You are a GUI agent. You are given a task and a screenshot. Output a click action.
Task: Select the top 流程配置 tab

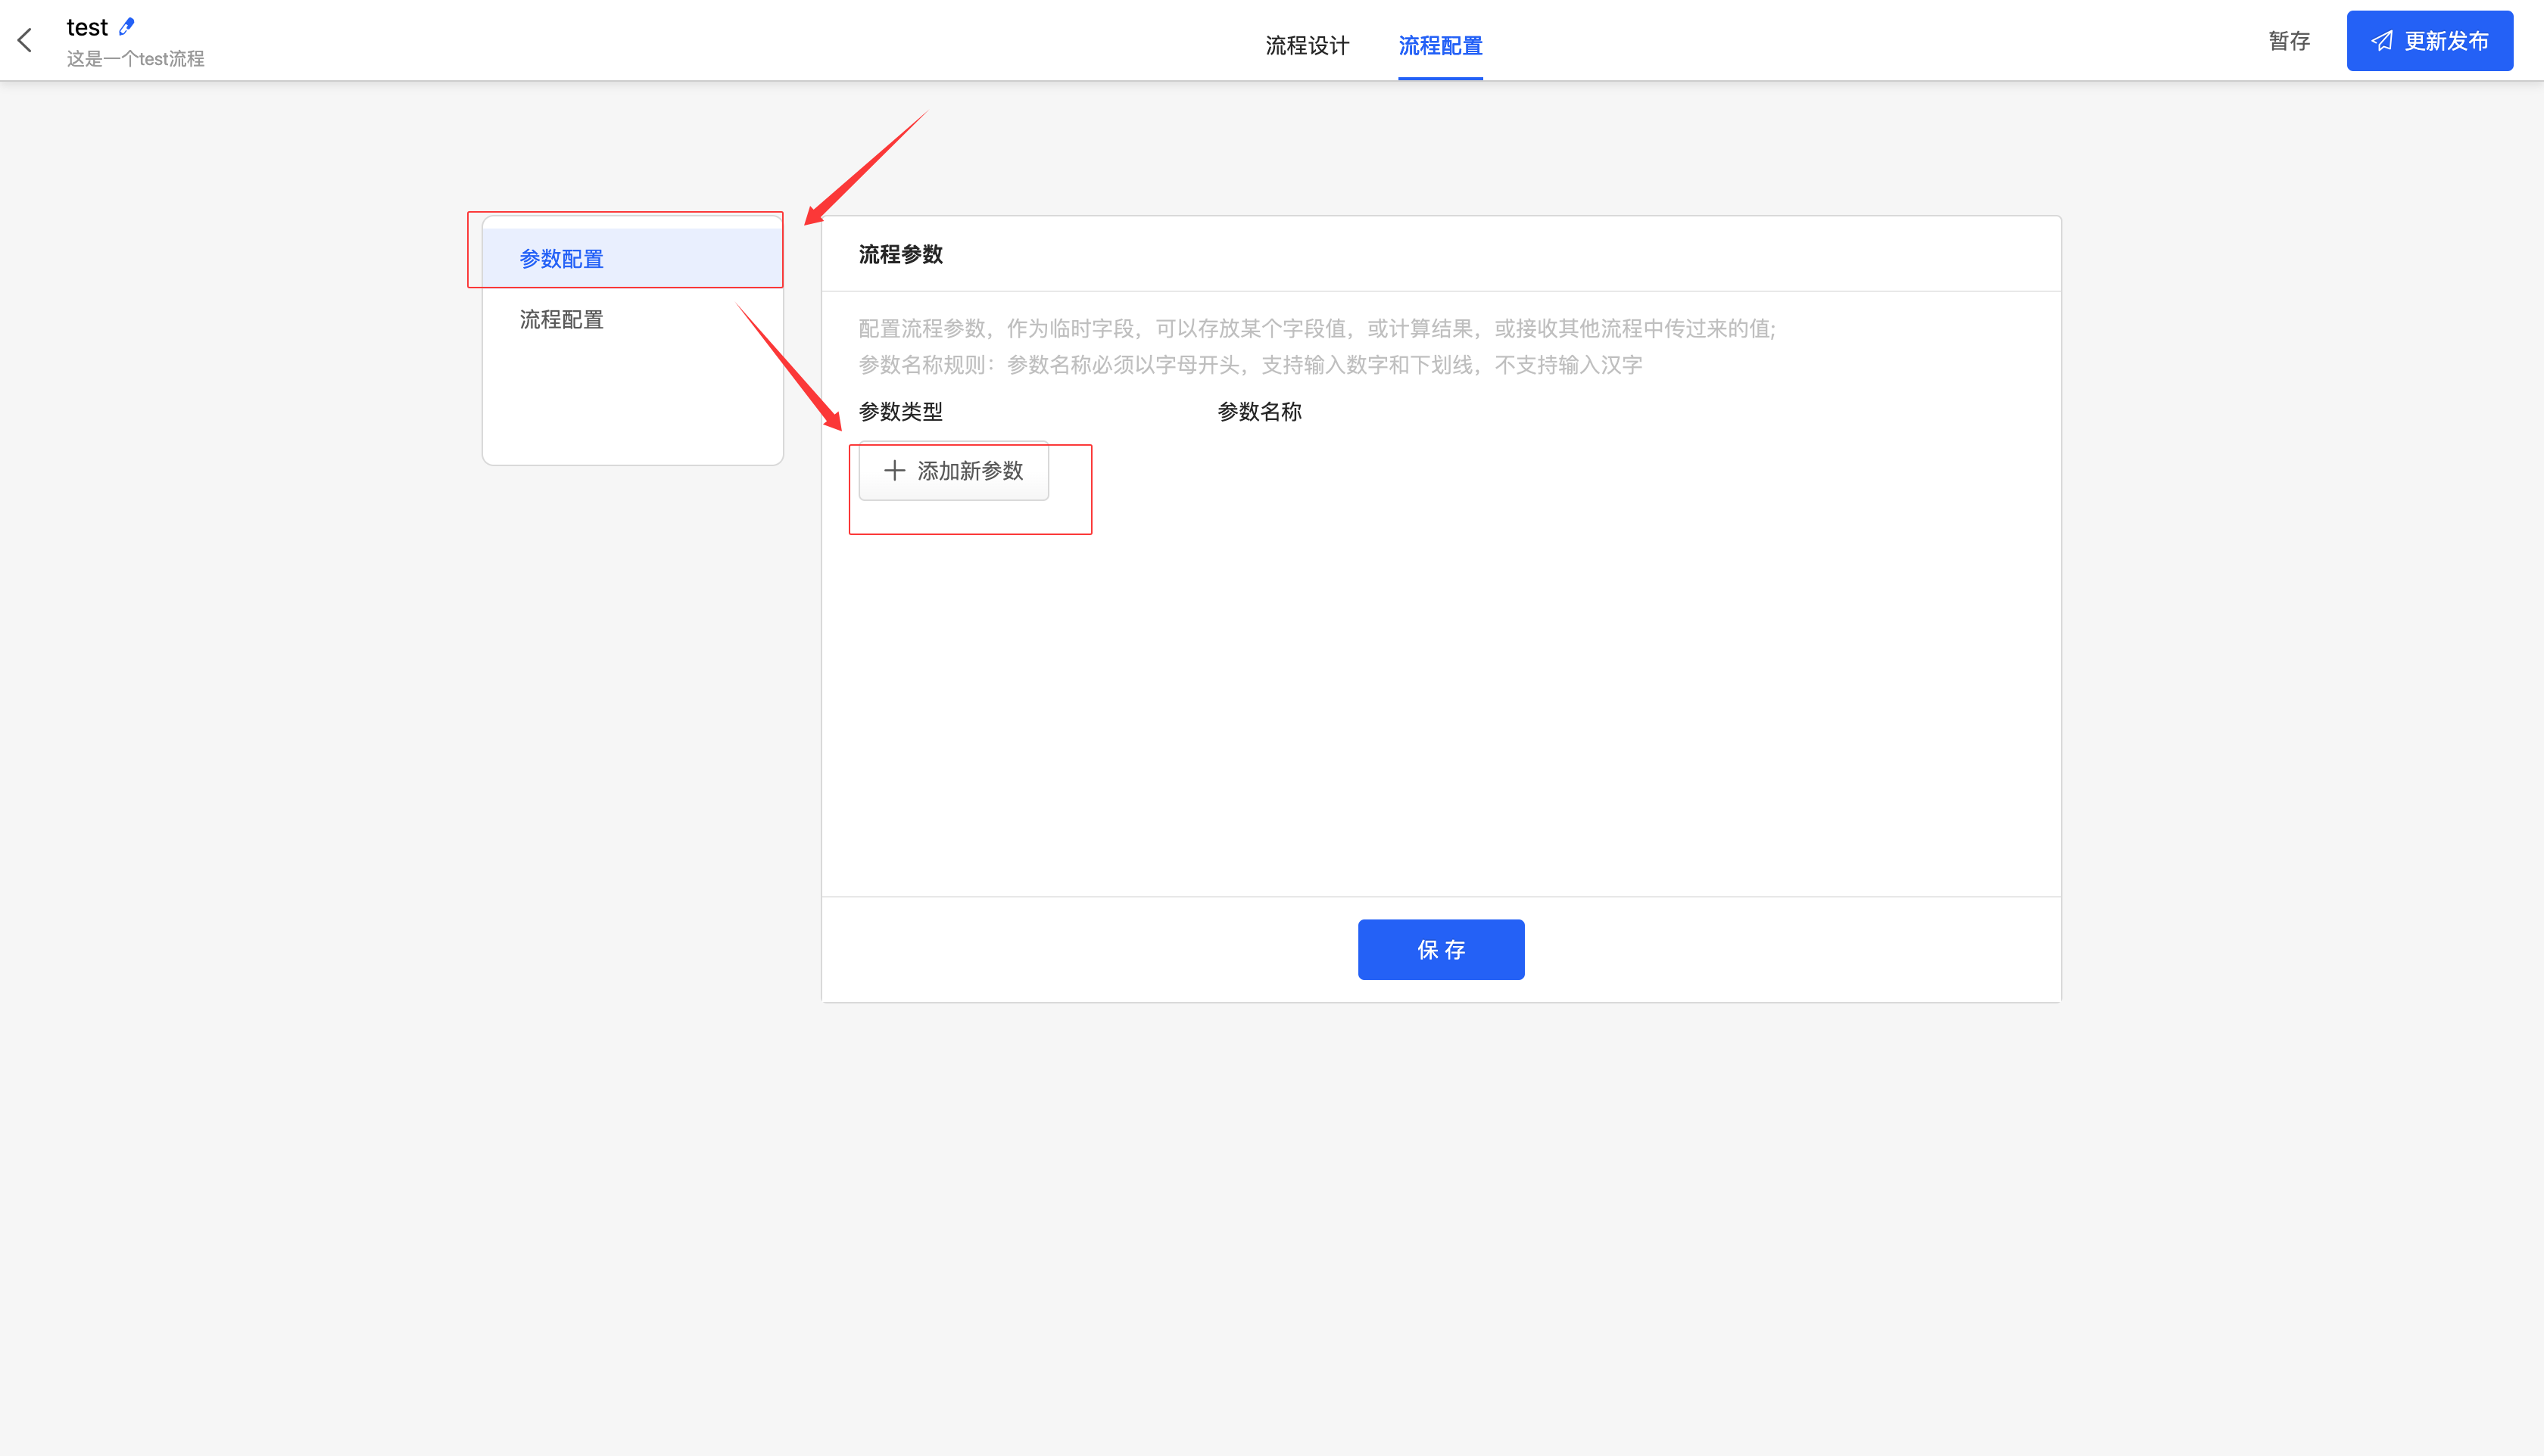coord(1439,45)
